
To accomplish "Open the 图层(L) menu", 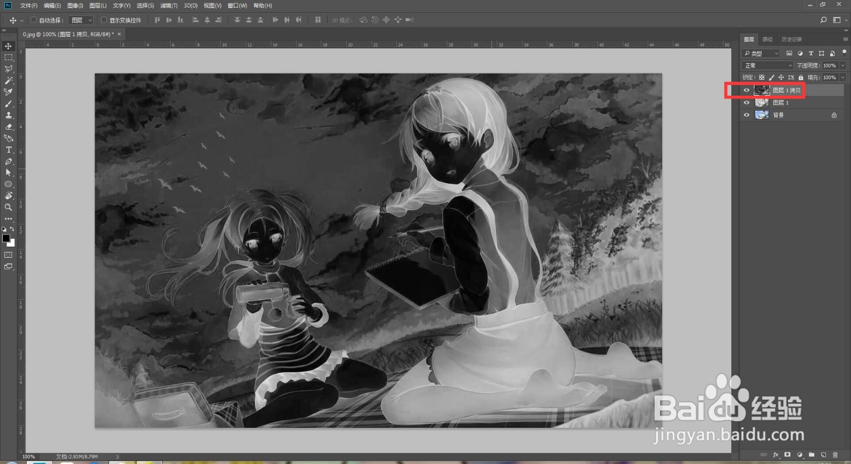I will (98, 5).
